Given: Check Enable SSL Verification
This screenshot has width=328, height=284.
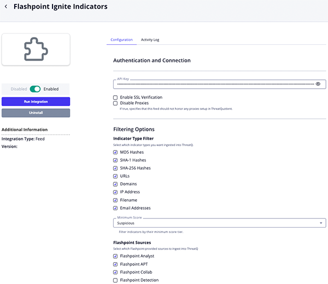Looking at the screenshot, I should pos(115,97).
